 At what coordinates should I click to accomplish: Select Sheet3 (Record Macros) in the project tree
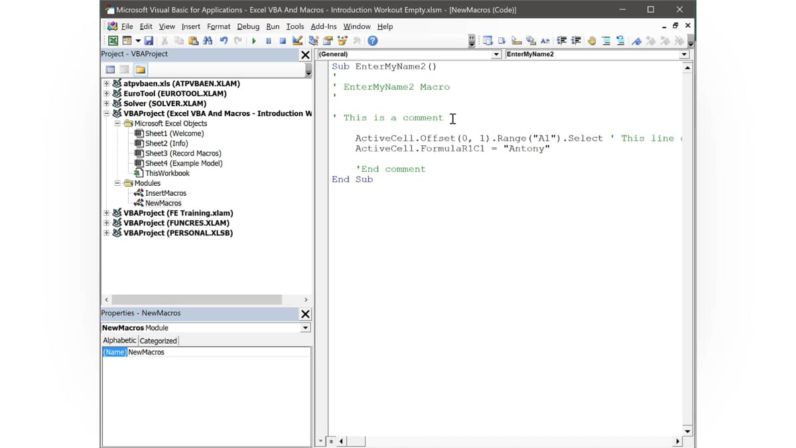[183, 153]
